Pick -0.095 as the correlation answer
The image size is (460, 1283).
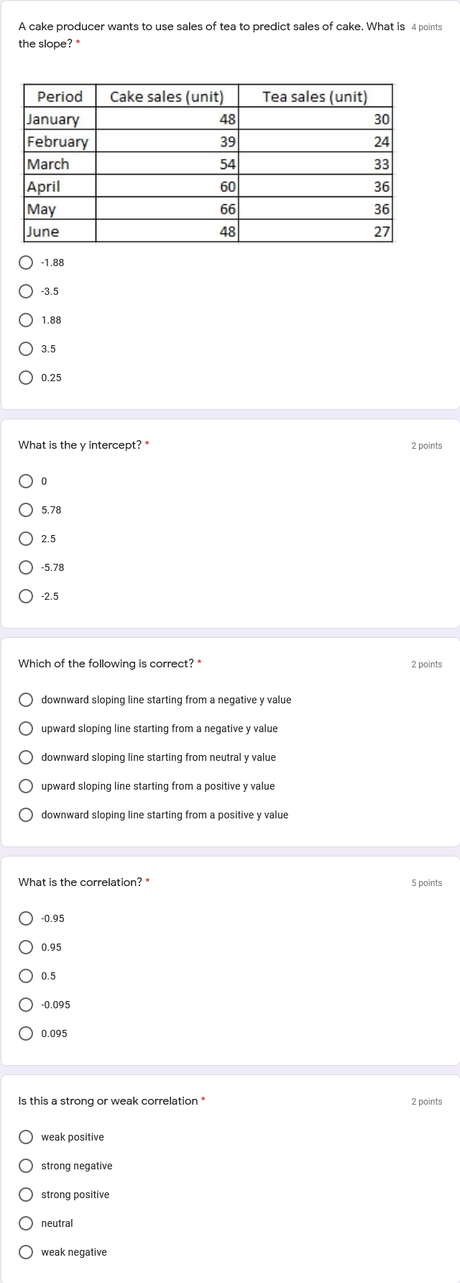pyautogui.click(x=26, y=1005)
